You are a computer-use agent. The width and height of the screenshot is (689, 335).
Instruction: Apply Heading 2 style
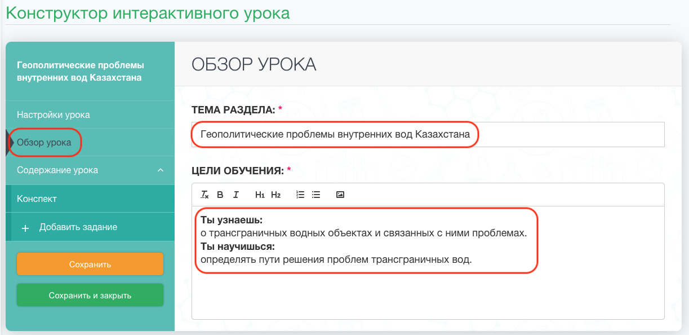(x=275, y=195)
